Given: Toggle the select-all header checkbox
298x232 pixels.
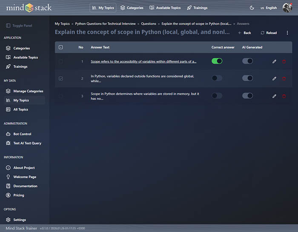Looking at the screenshot, I should point(61,47).
